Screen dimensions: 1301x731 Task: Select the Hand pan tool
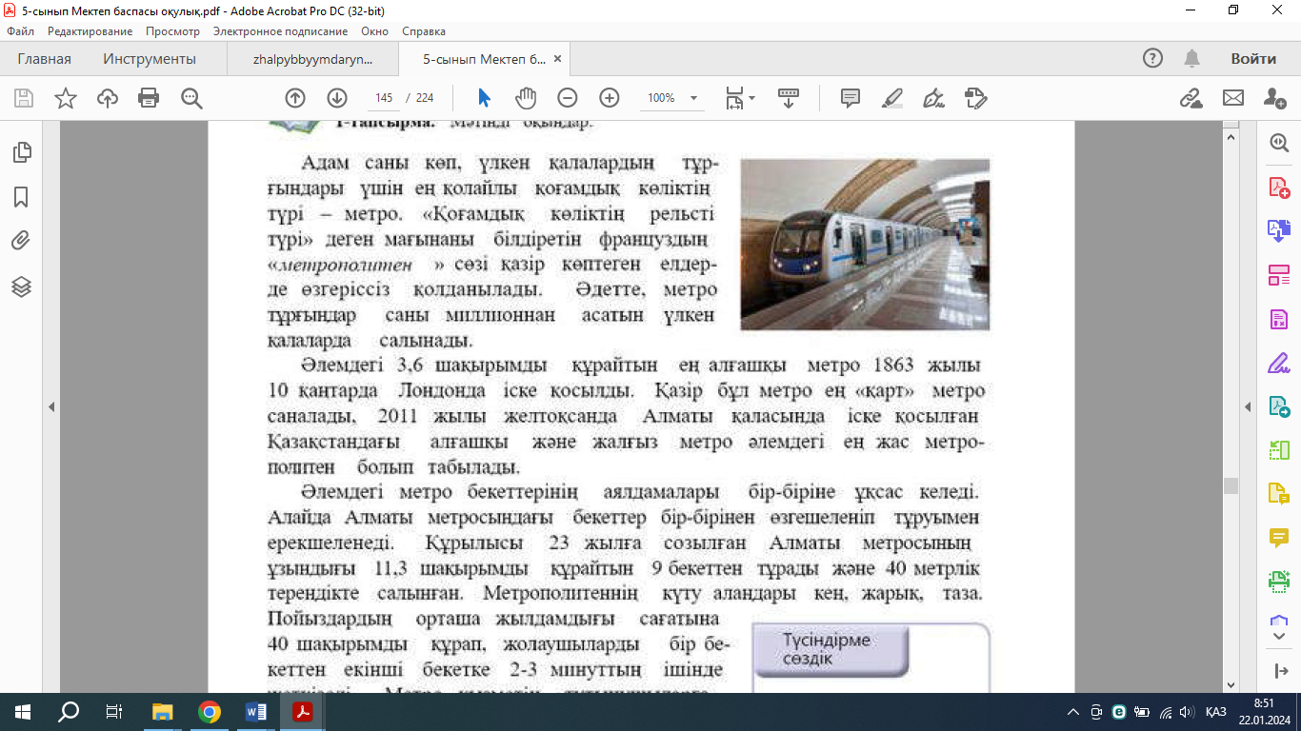point(525,98)
